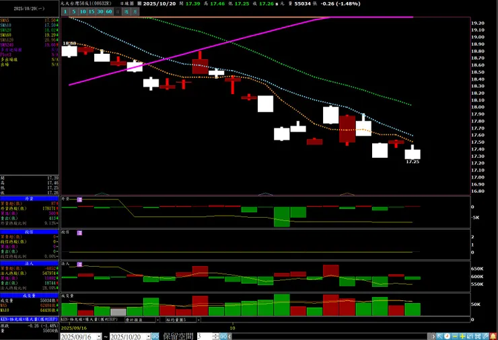Switch to 1-minute timeframe

(65, 11)
